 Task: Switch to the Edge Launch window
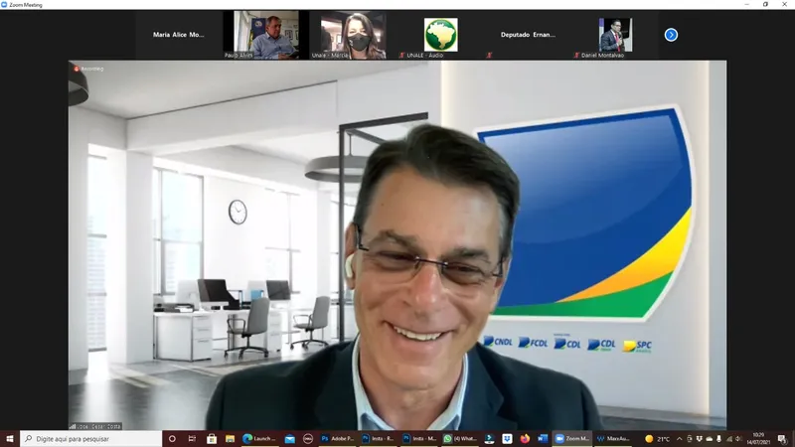(259, 439)
